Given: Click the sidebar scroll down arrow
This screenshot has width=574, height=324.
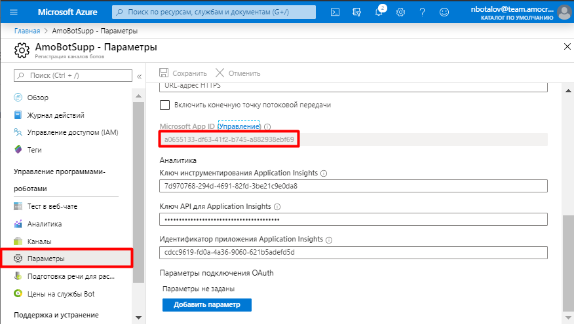Looking at the screenshot, I should tap(138, 317).
